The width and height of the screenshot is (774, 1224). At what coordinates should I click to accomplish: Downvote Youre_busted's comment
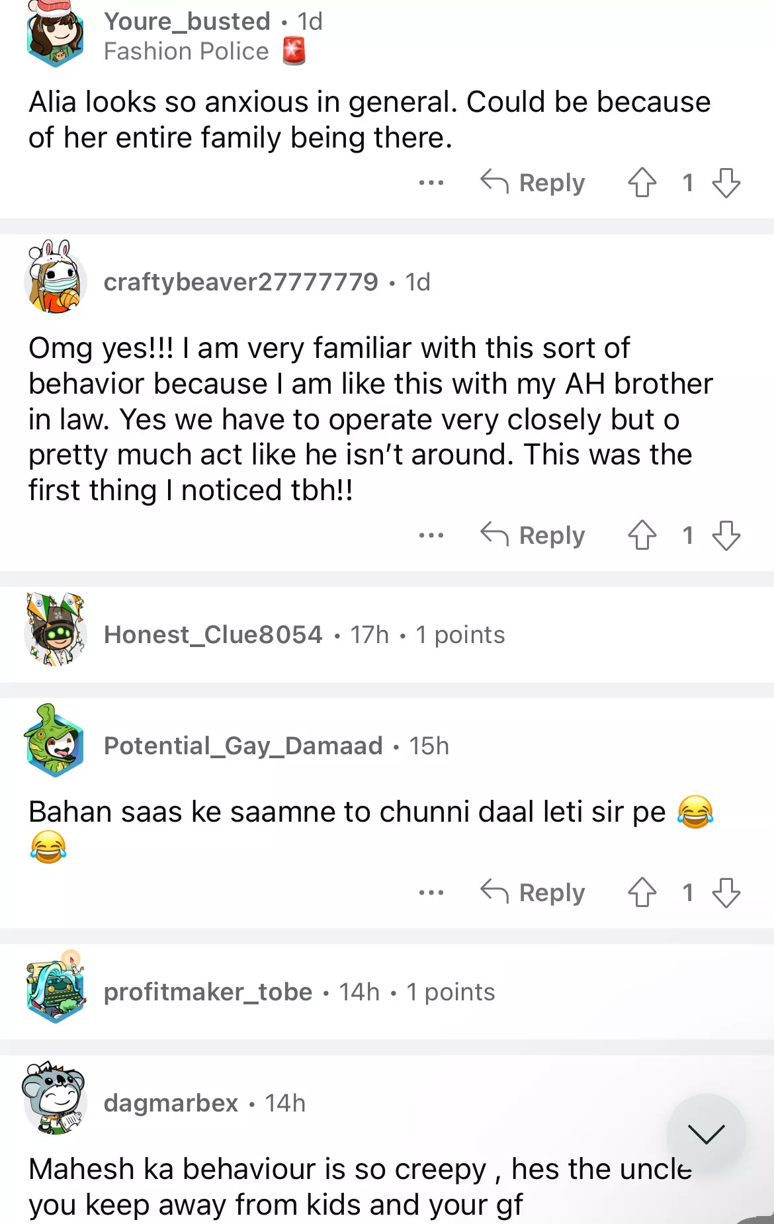point(726,183)
